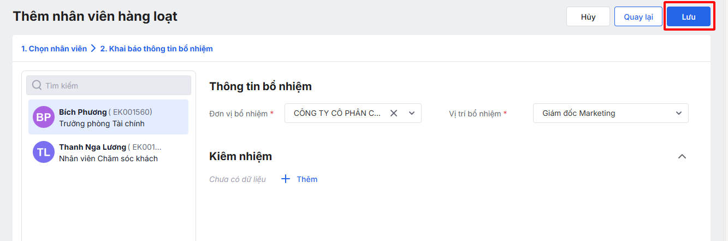
Task: Open the Đơn vị bổ nhiệm dropdown arrow
Action: click(411, 113)
